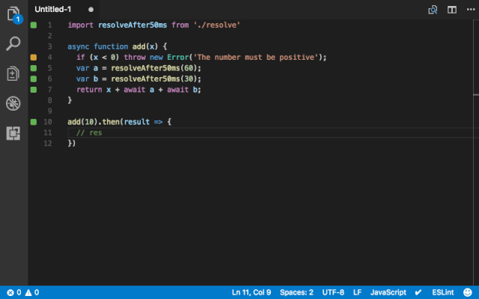Click the green coverage marker on line 7

click(34, 90)
